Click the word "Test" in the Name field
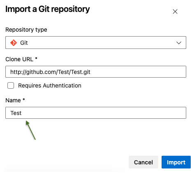This screenshot has width=192, height=173. (x=16, y=113)
